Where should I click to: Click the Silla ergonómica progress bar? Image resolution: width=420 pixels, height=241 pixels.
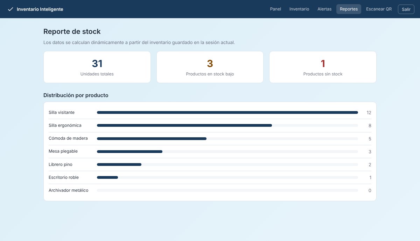pos(227,125)
